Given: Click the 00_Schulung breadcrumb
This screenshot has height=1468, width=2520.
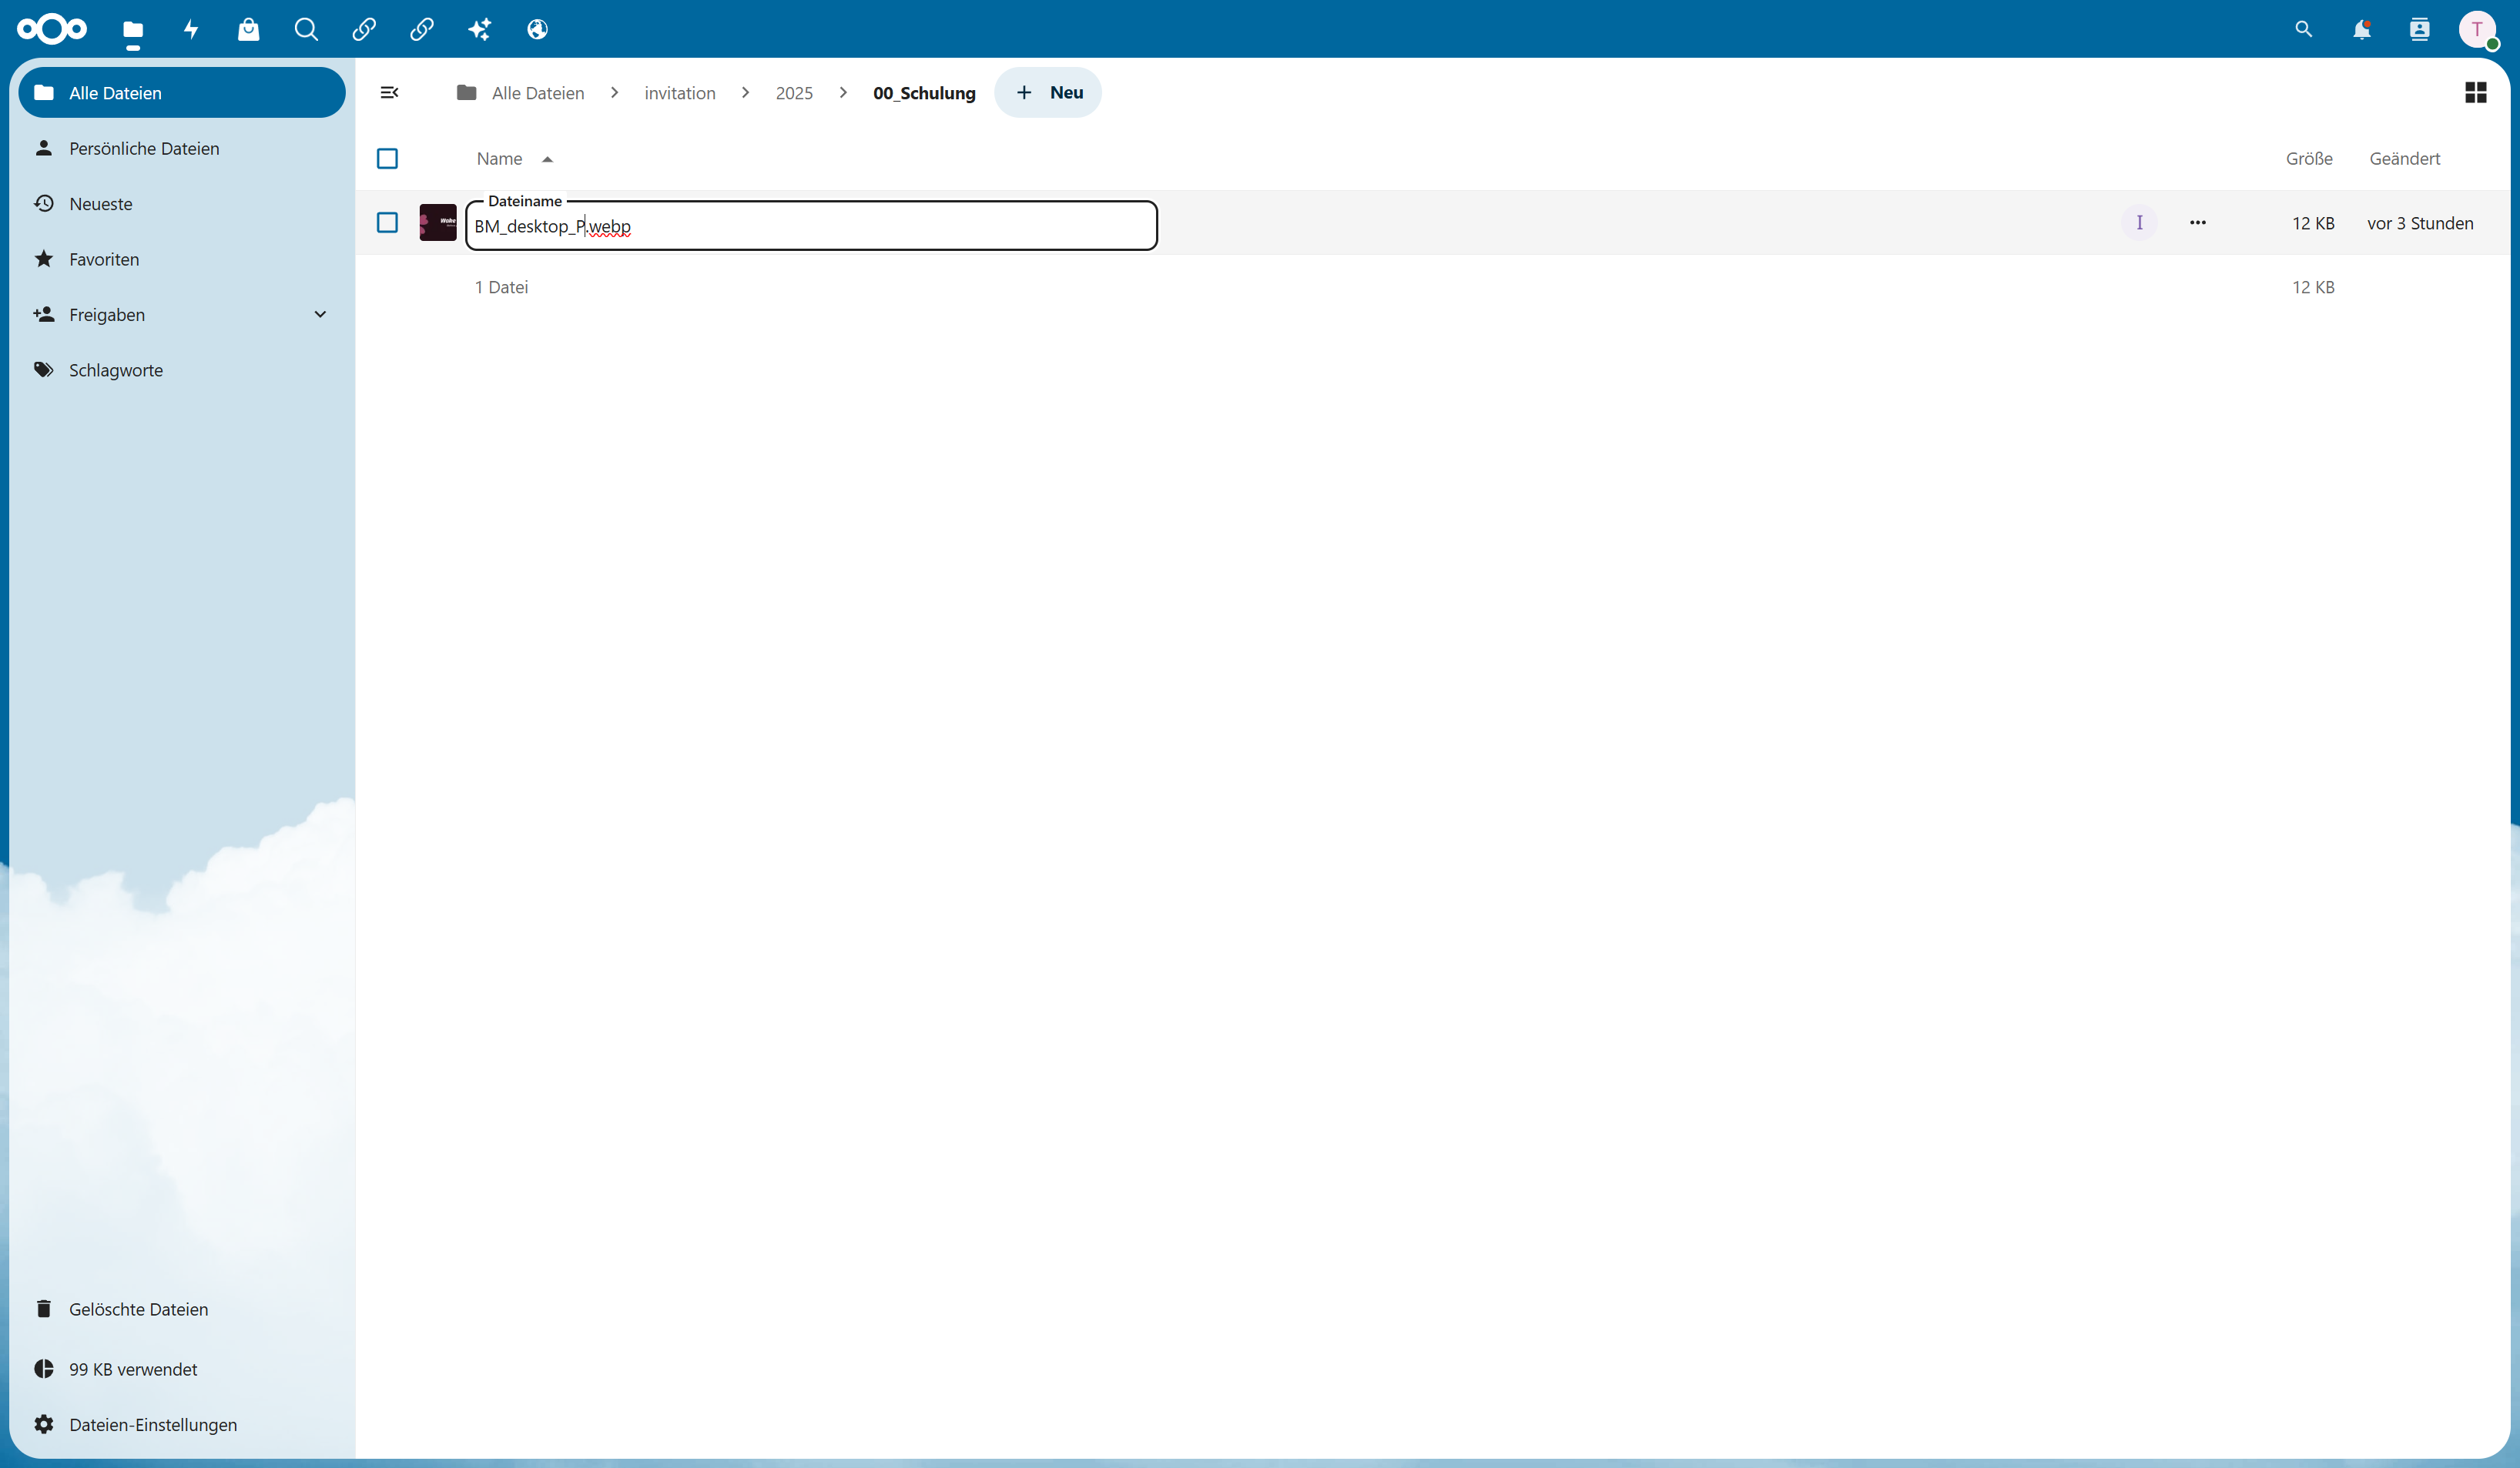Looking at the screenshot, I should click(x=924, y=93).
